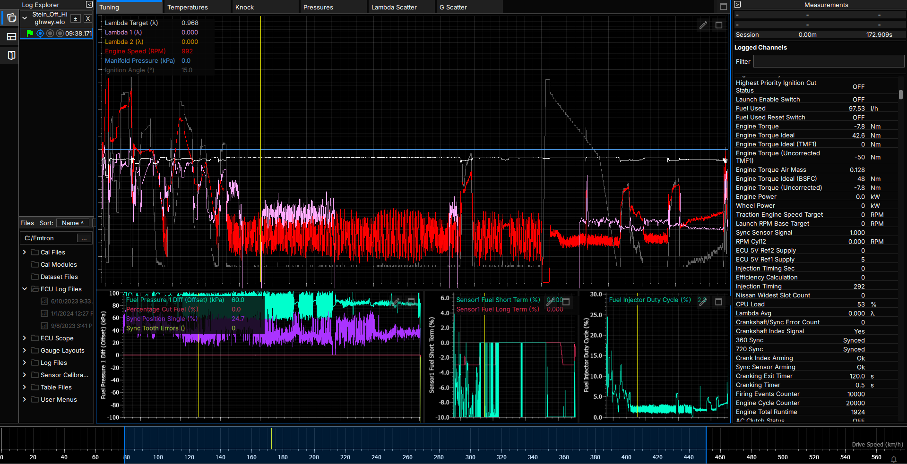Collapse the Log Explorer panel arrow
907x464 pixels.
click(x=89, y=5)
